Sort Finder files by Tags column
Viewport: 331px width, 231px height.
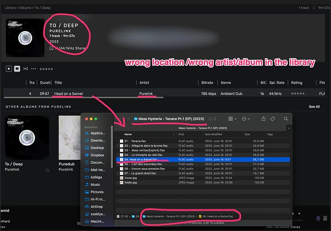[x=270, y=134]
